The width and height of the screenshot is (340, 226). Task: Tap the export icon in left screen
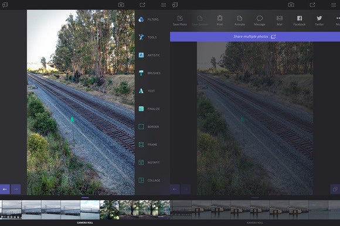[x=142, y=5]
